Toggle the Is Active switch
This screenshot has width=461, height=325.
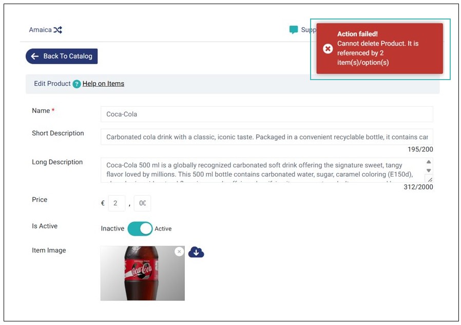coord(140,228)
